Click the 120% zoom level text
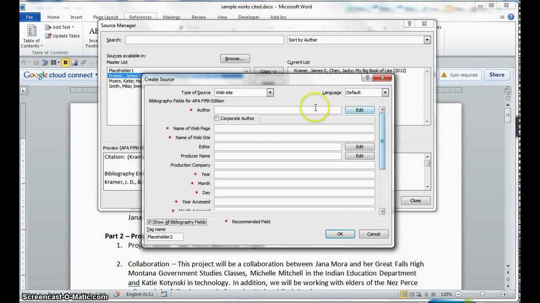 click(x=447, y=294)
